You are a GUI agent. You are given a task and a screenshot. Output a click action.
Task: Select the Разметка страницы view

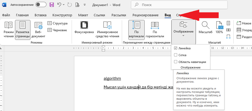tap(23, 30)
